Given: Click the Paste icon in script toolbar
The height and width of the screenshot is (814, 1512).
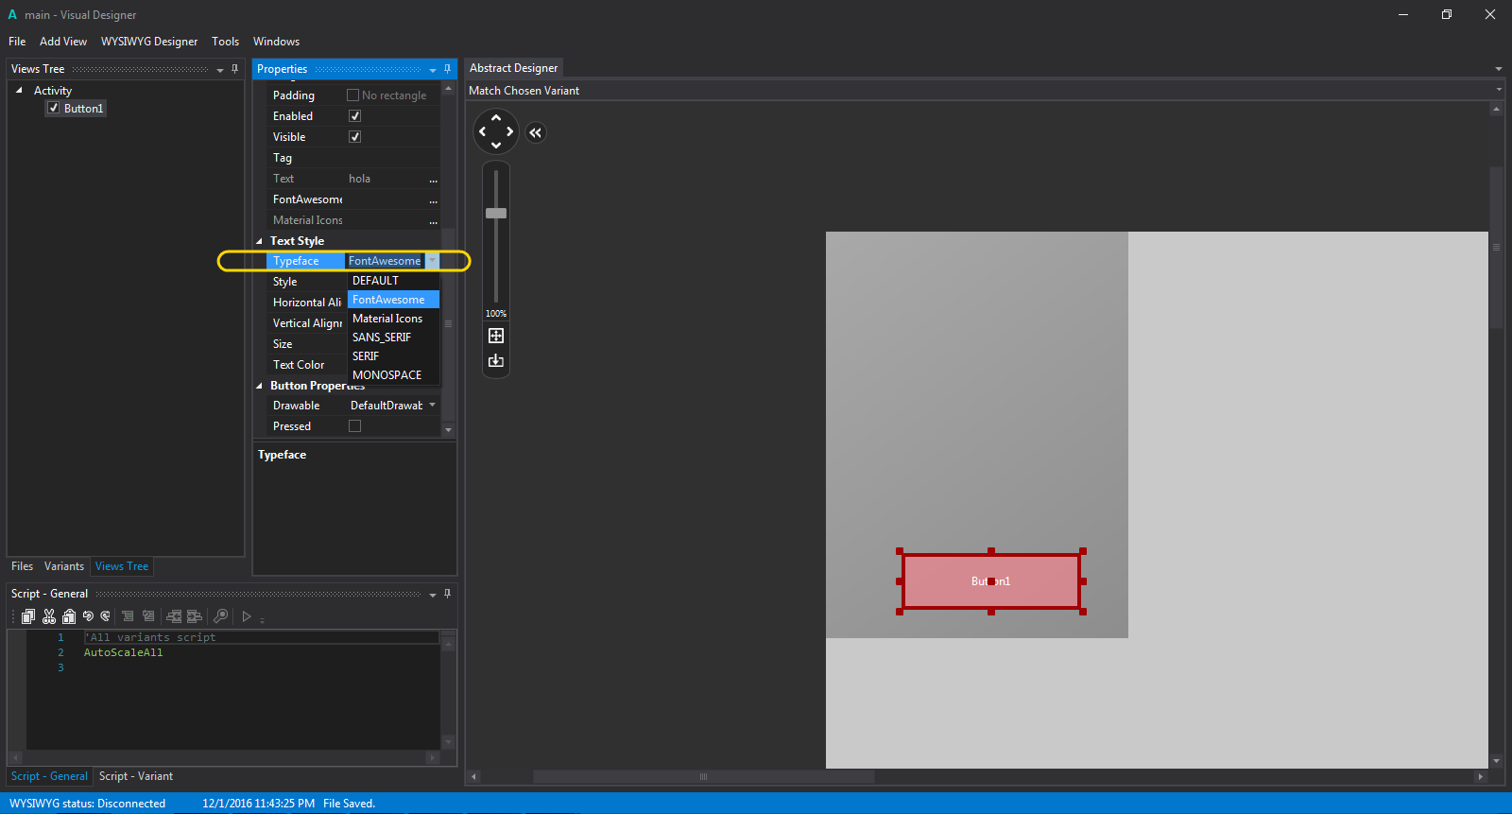Looking at the screenshot, I should click(69, 616).
